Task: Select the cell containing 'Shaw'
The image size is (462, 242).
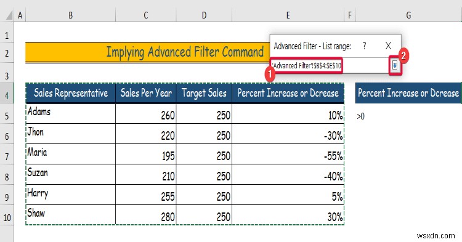Action: point(71,215)
